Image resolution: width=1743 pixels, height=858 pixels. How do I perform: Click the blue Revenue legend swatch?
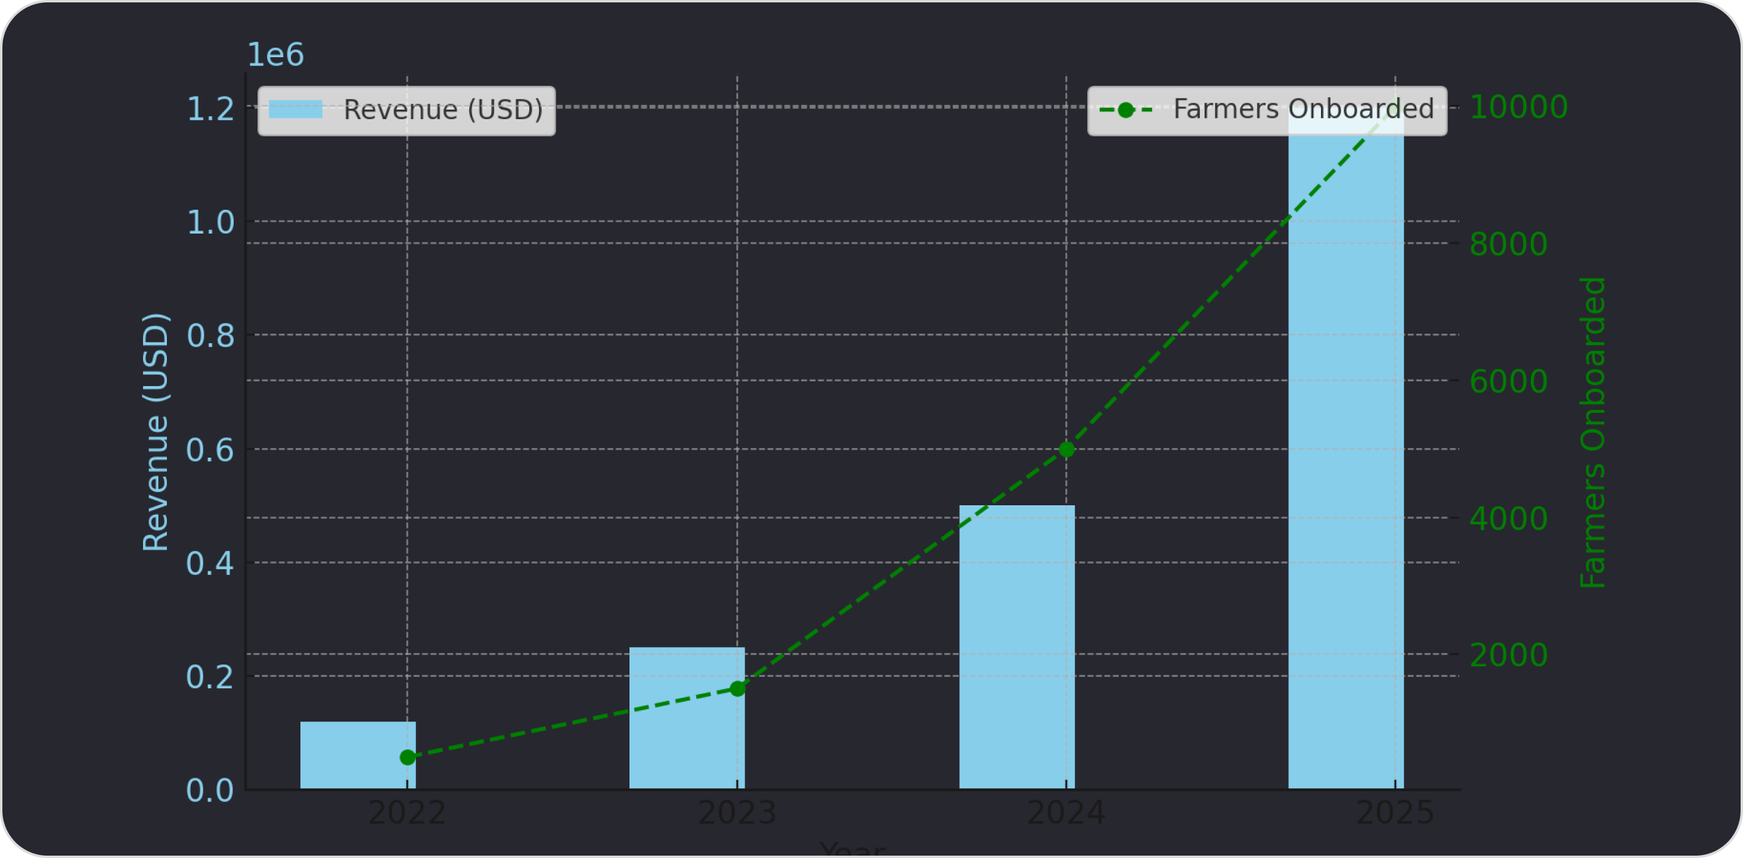[296, 110]
